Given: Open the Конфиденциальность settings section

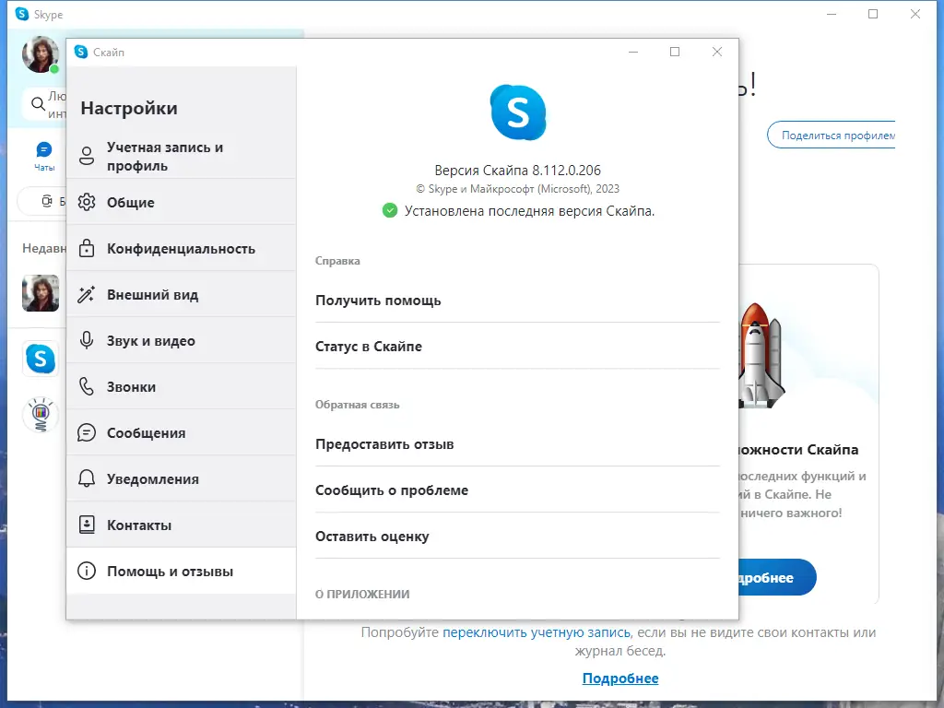Looking at the screenshot, I should pyautogui.click(x=182, y=248).
